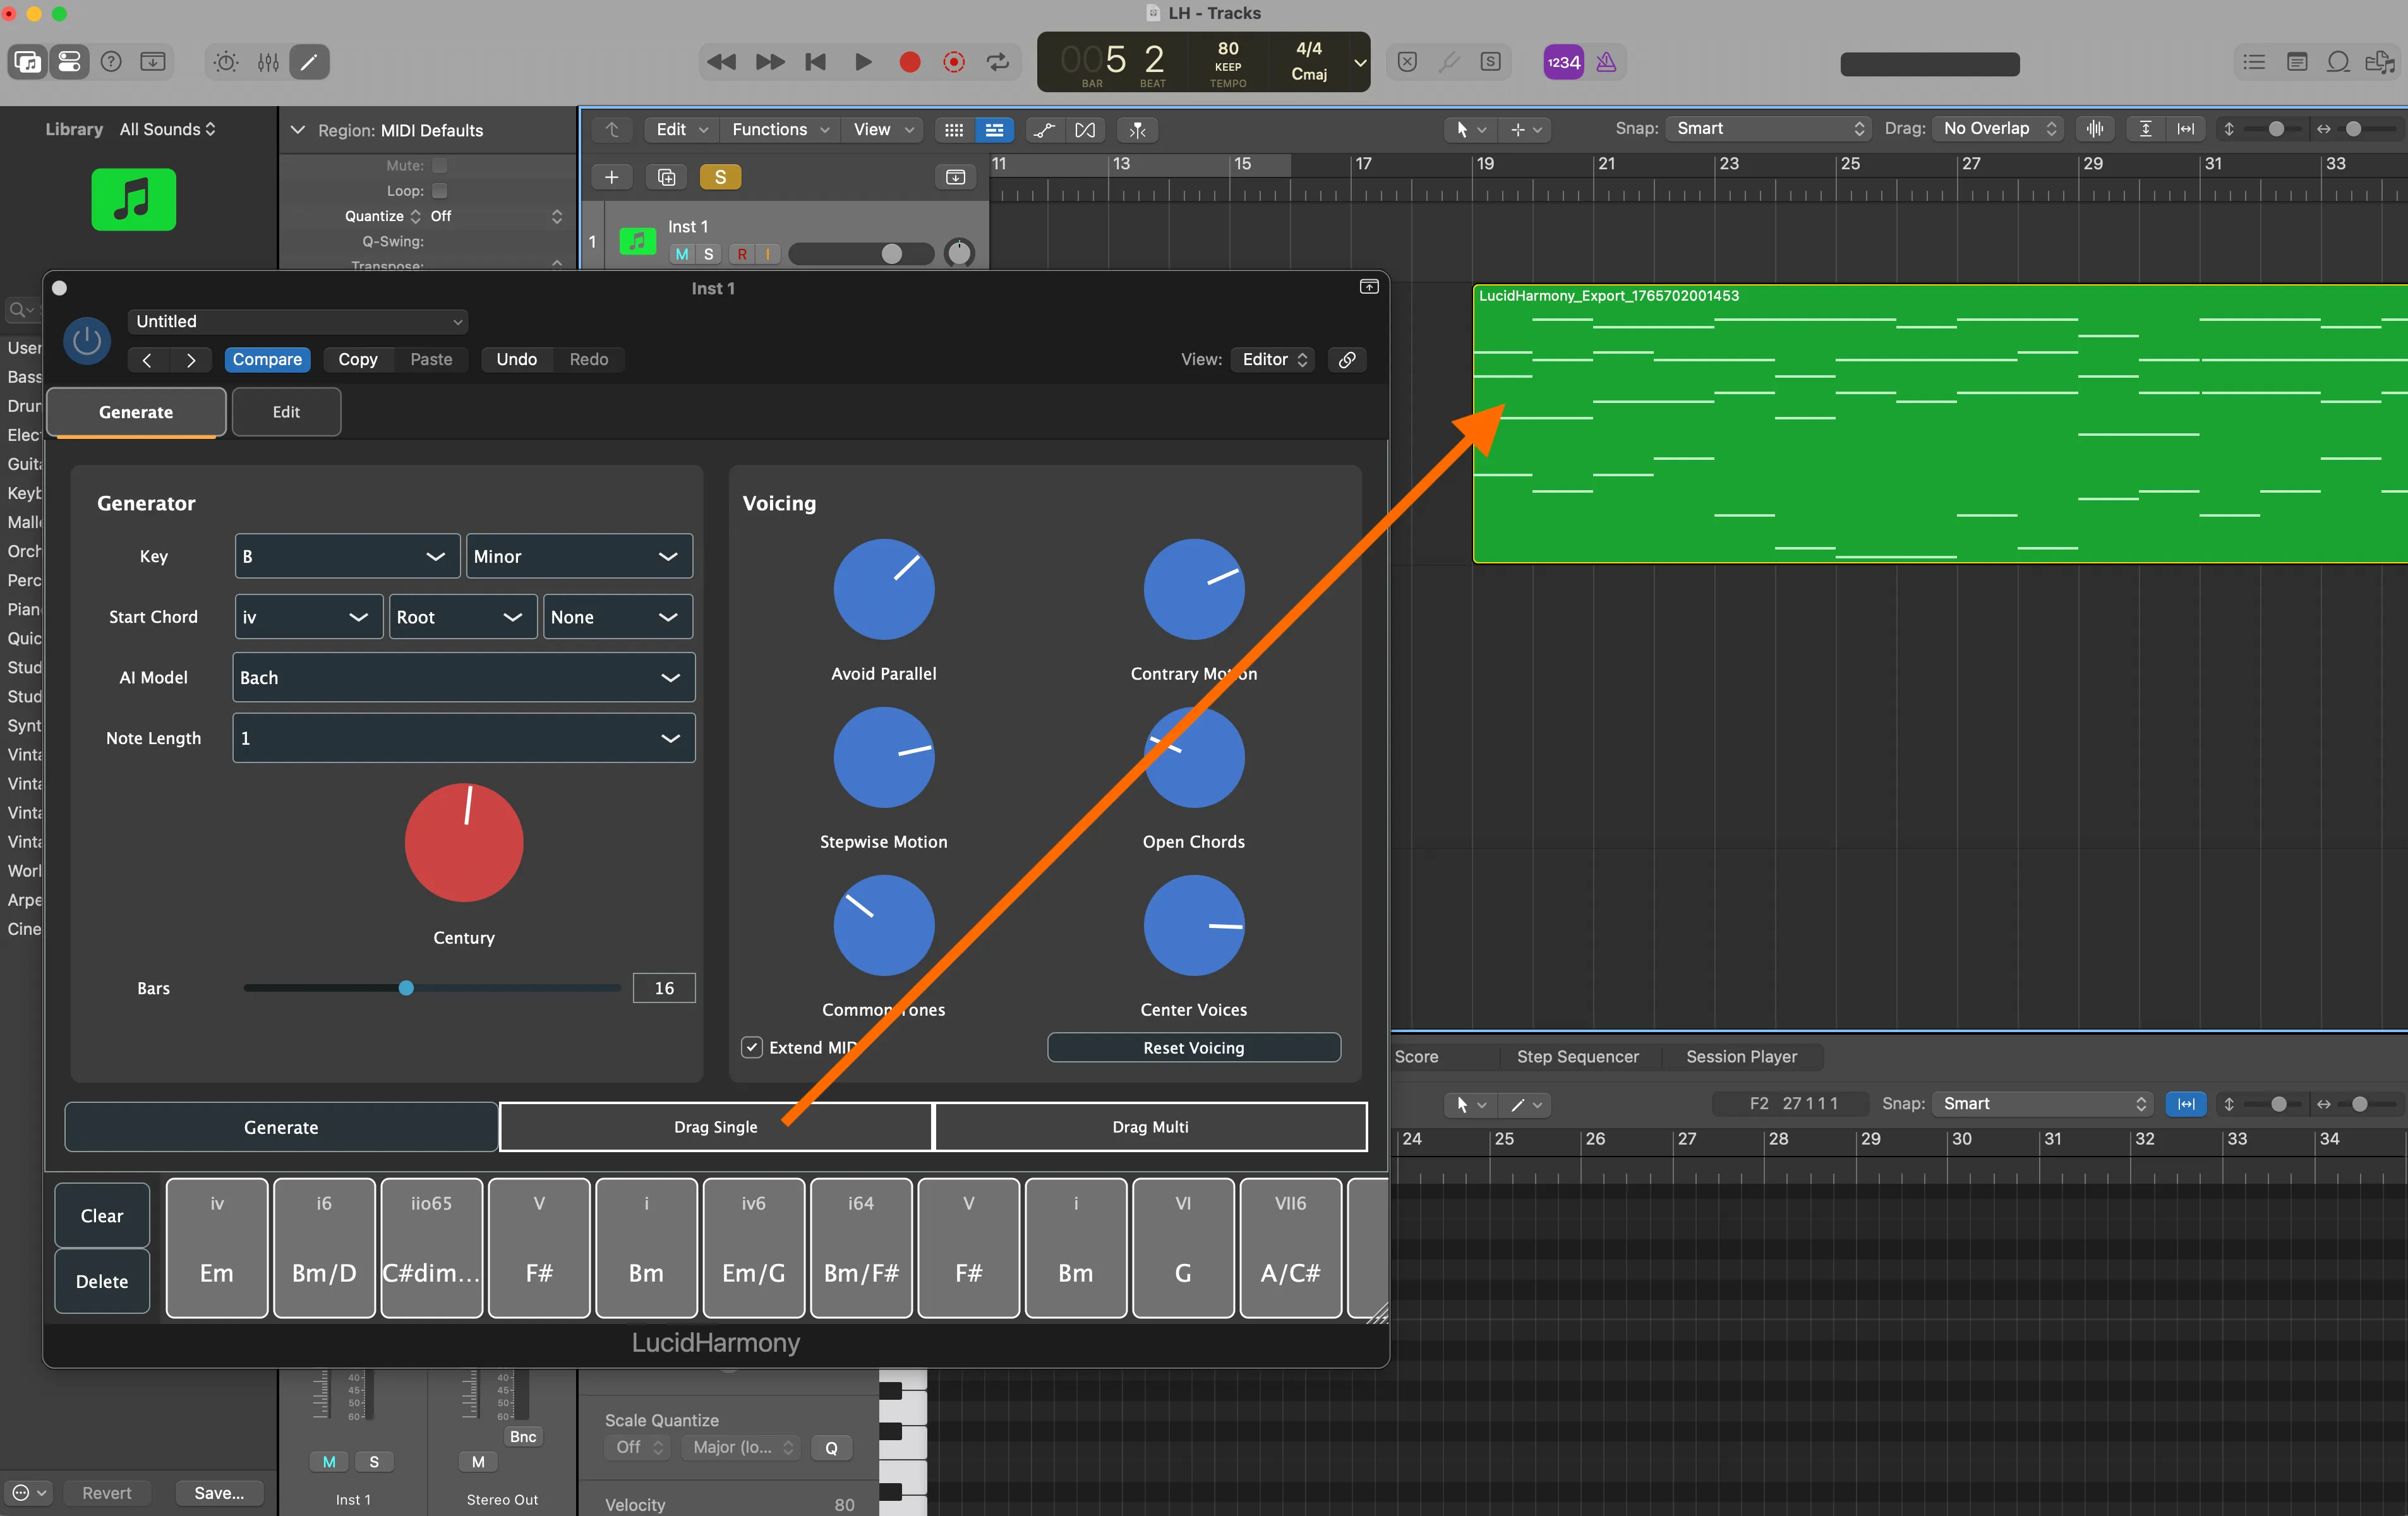This screenshot has height=1516, width=2408.
Task: Open the Root inversion dropdown
Action: point(463,617)
